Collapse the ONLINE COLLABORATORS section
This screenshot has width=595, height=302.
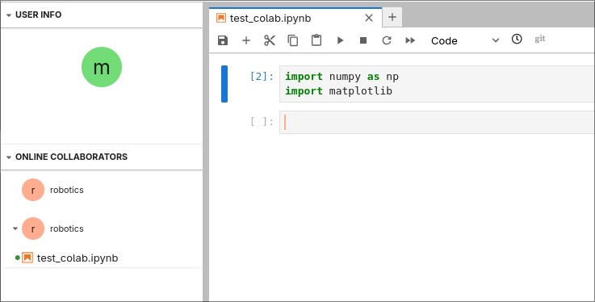[9, 157]
